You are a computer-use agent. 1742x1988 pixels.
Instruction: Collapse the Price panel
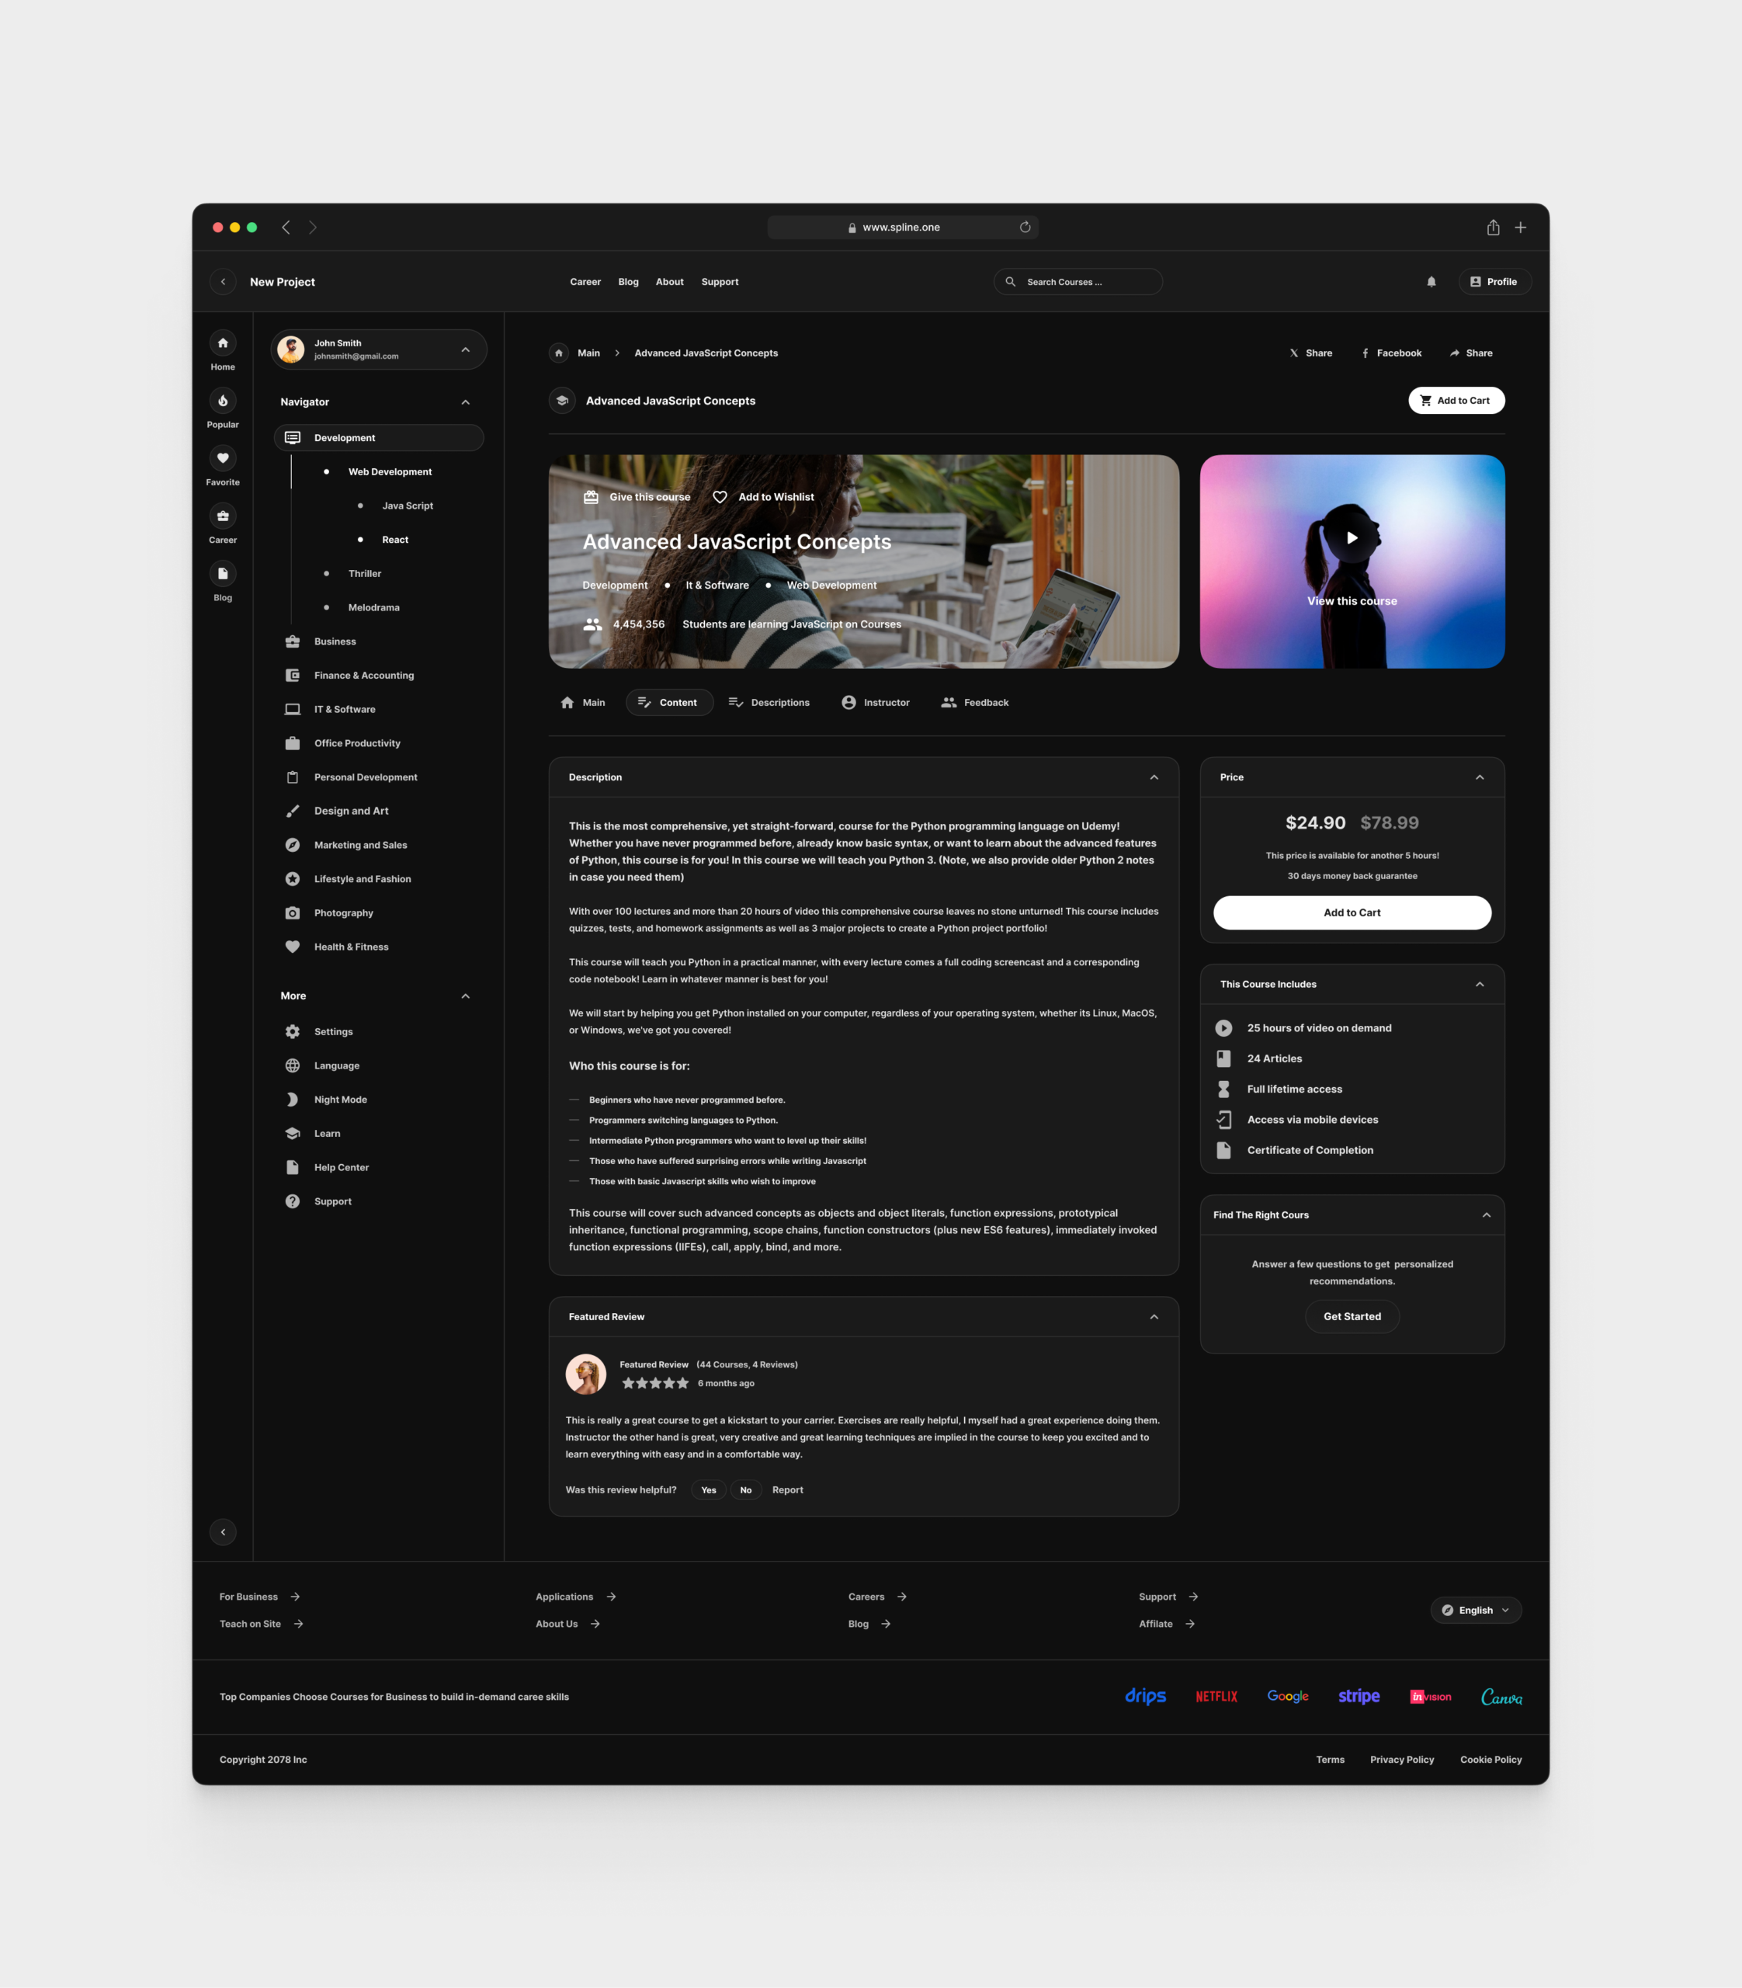[1480, 777]
